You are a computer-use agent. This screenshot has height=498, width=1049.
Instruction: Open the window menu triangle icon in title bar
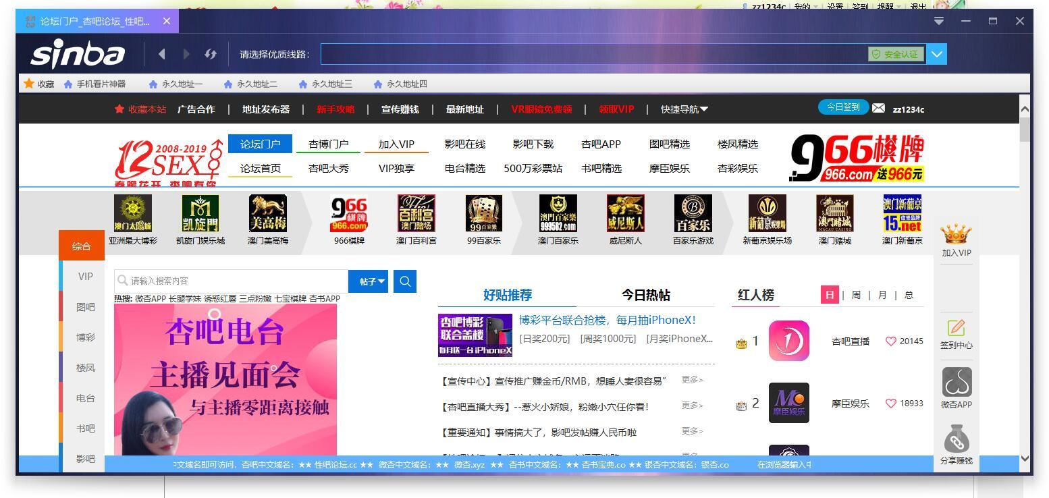point(939,21)
